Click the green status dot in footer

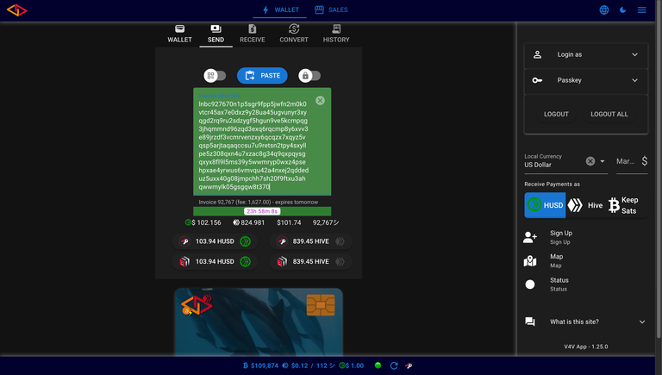pos(378,366)
